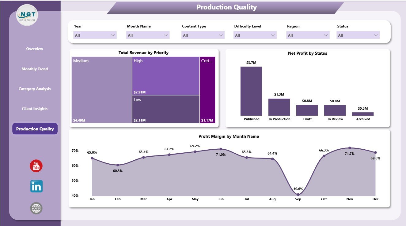
Task: Go to the Overview page
Action: [x=35, y=49]
